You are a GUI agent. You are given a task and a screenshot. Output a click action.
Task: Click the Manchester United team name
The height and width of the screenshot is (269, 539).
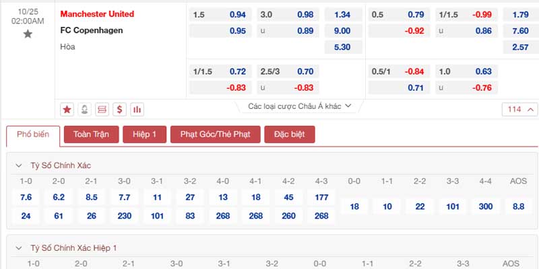[97, 14]
